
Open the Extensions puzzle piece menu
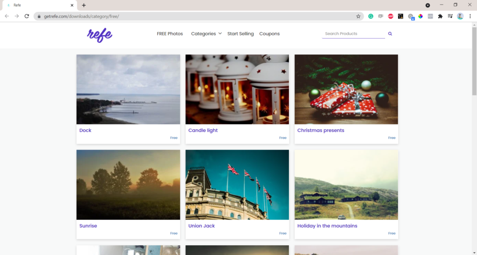pyautogui.click(x=440, y=16)
